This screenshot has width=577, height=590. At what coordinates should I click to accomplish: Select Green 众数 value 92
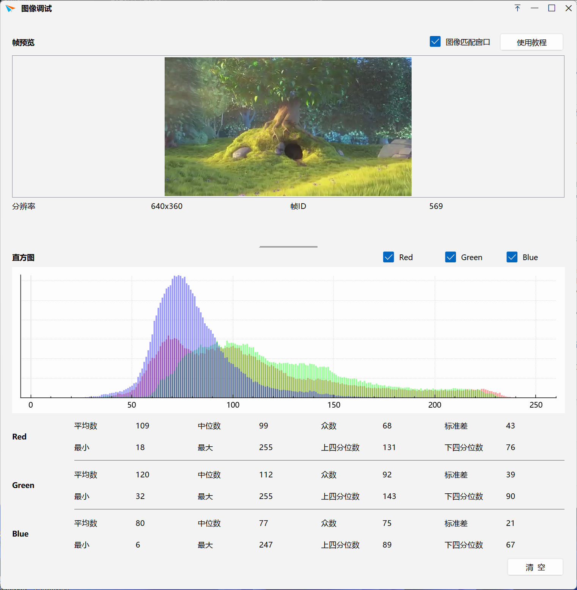(x=387, y=475)
